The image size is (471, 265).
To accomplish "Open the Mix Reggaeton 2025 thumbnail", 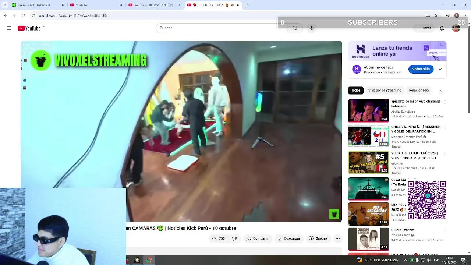I will 368,214.
